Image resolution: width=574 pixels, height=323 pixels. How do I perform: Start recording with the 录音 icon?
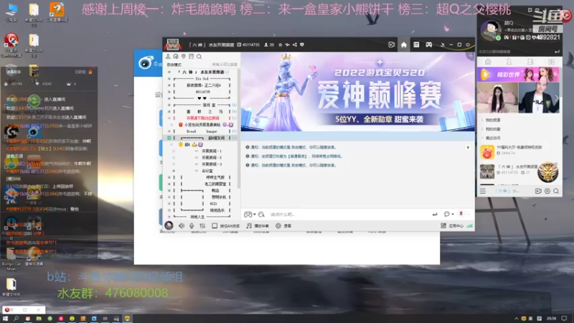[x=278, y=226]
